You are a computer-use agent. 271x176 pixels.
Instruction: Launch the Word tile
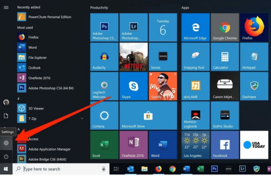click(163, 145)
